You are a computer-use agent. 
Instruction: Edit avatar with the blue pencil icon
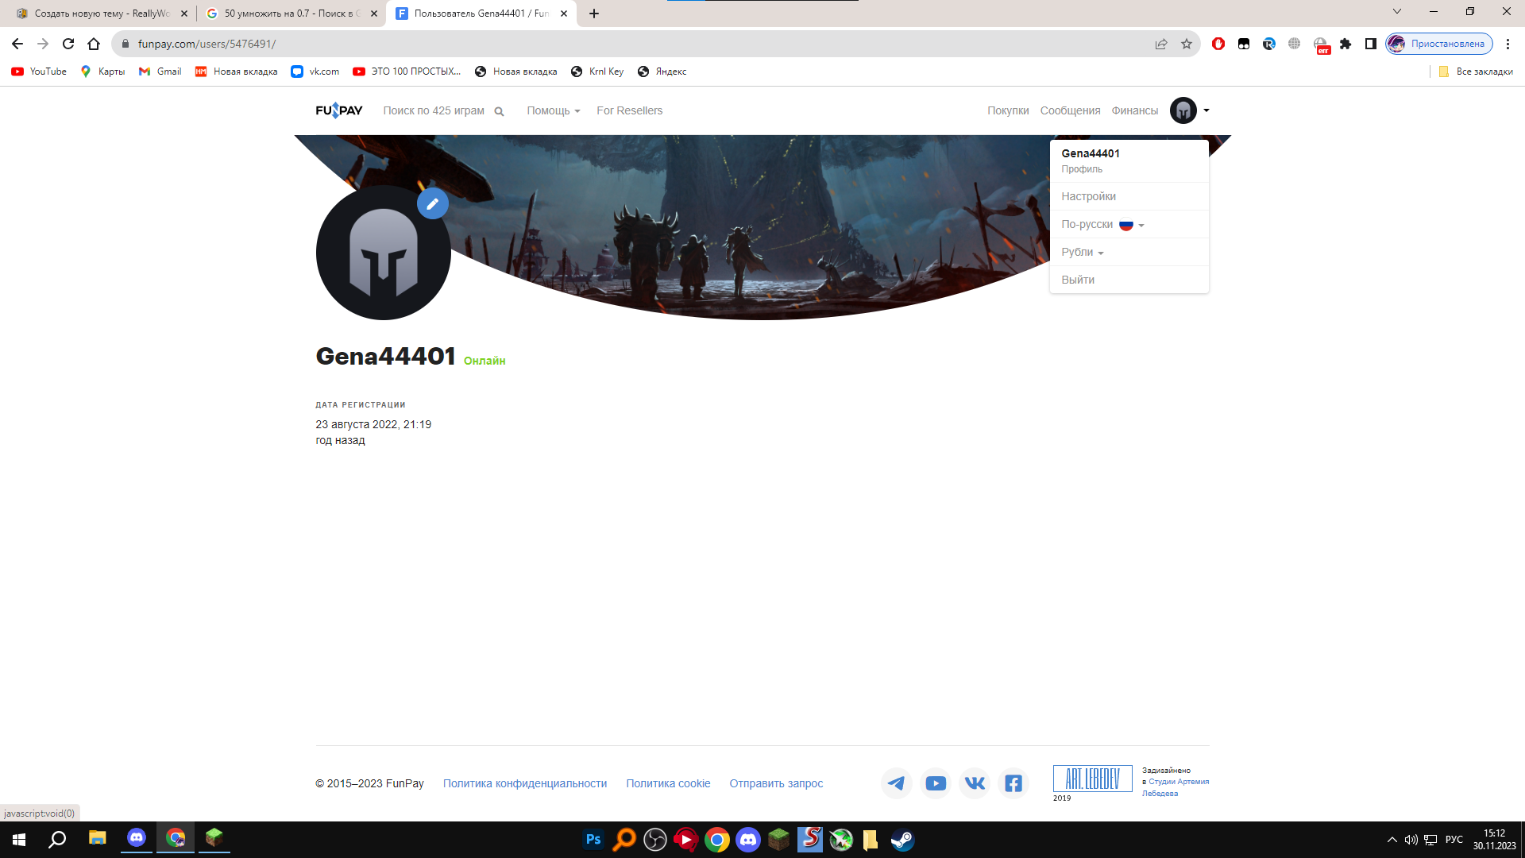[x=433, y=203]
